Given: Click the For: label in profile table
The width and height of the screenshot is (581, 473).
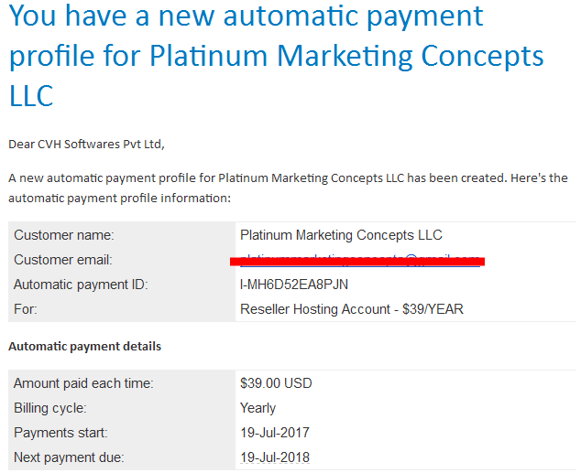Looking at the screenshot, I should (26, 309).
